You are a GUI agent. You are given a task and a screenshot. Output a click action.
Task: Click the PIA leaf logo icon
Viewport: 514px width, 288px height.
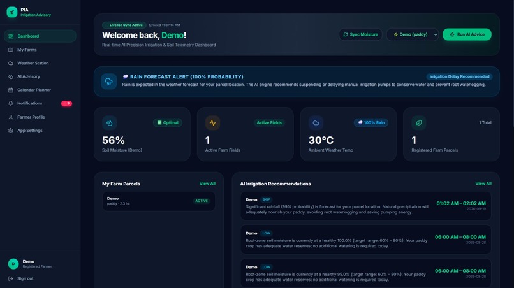(12, 12)
